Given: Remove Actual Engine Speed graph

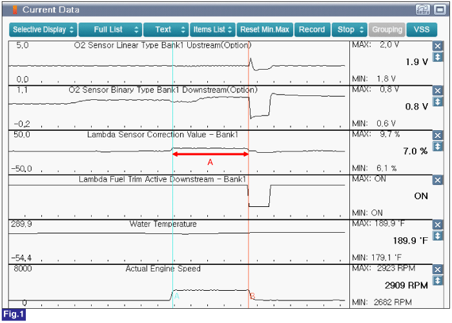Looking at the screenshot, I should click(x=437, y=269).
